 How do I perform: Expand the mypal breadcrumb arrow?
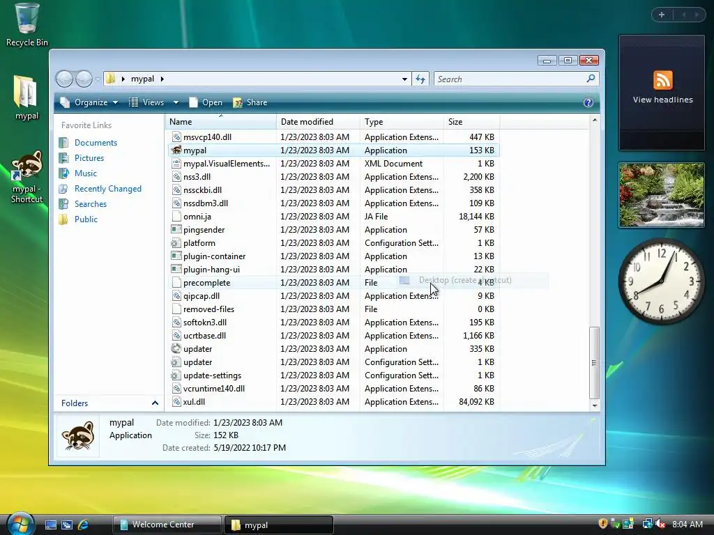click(162, 79)
